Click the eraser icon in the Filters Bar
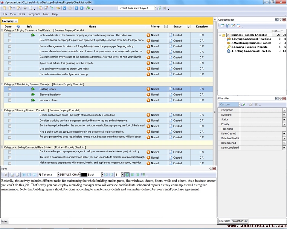The height and width of the screenshot is (229, 287). pyautogui.click(x=251, y=105)
